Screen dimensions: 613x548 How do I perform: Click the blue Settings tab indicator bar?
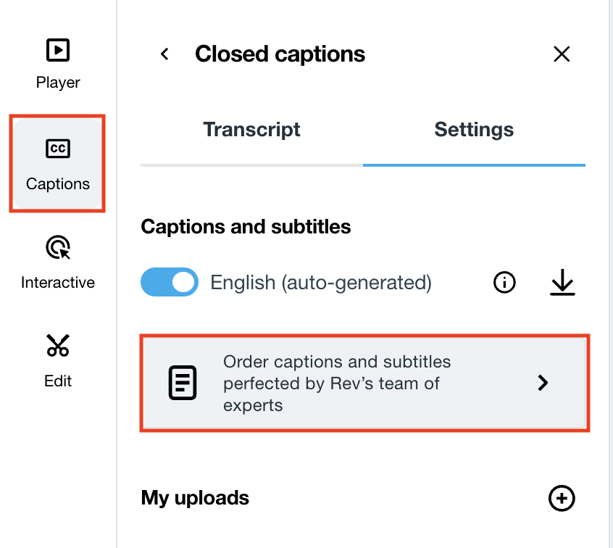474,165
